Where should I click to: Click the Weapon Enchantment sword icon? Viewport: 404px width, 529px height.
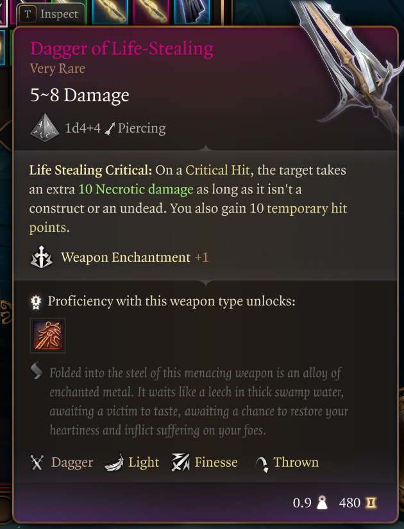[x=41, y=257]
